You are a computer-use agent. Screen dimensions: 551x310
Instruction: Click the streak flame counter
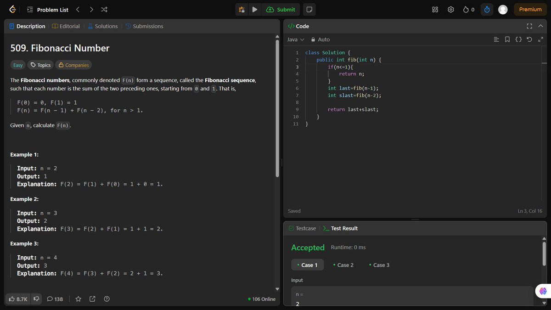tap(468, 9)
